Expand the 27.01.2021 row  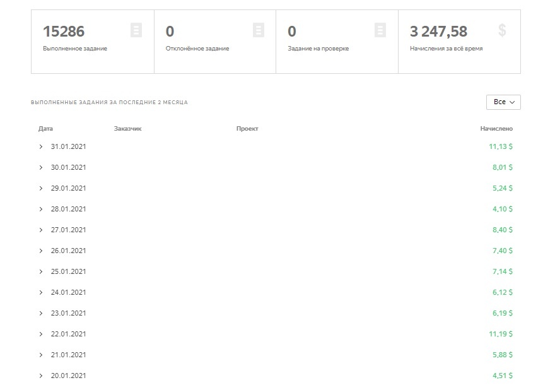(41, 230)
